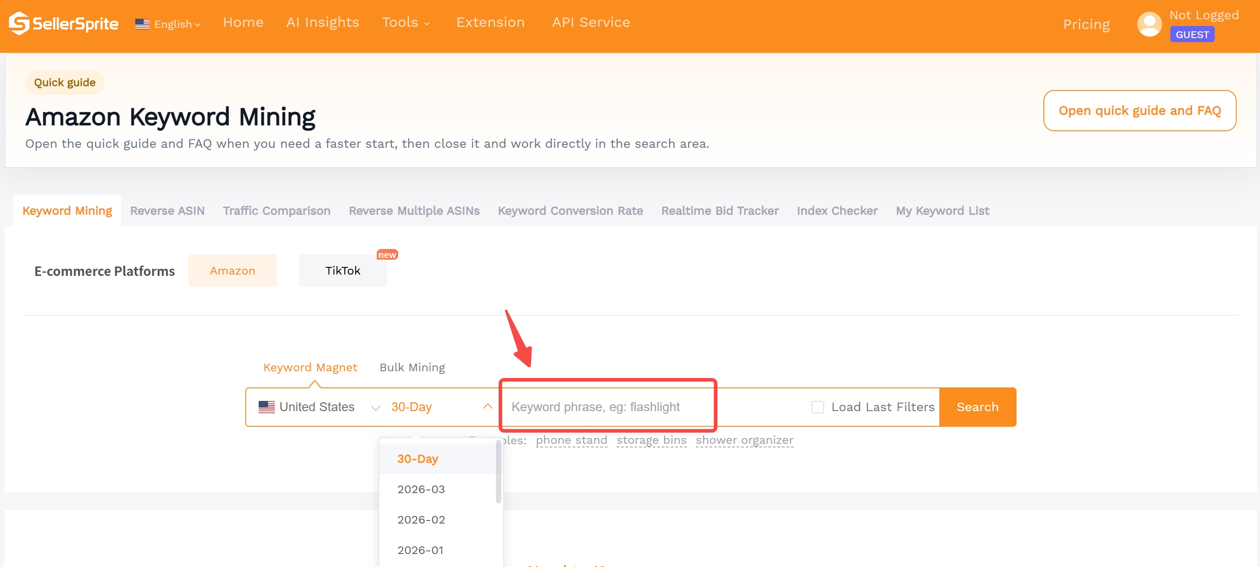
Task: Select 2026-03 from the date list
Action: click(421, 489)
